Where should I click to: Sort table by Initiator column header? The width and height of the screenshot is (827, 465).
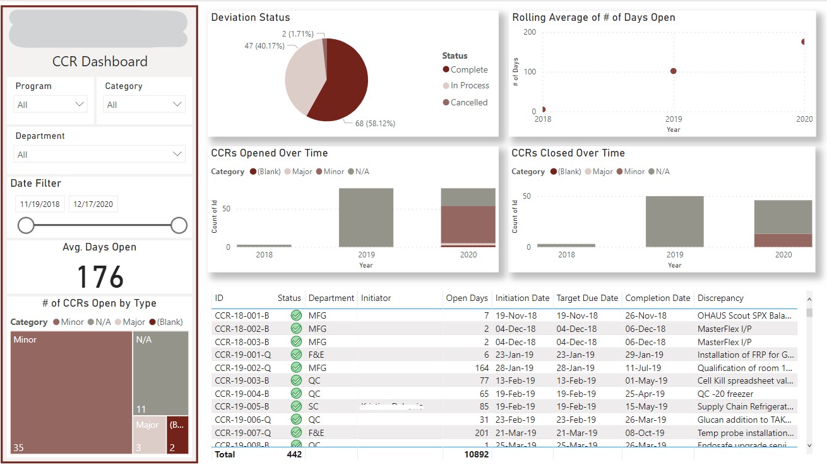pos(376,298)
